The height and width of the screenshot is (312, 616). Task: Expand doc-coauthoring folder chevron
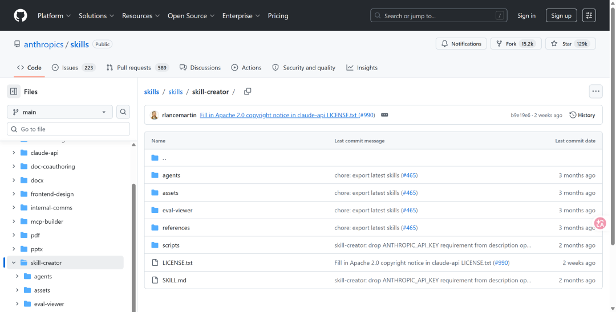click(14, 167)
